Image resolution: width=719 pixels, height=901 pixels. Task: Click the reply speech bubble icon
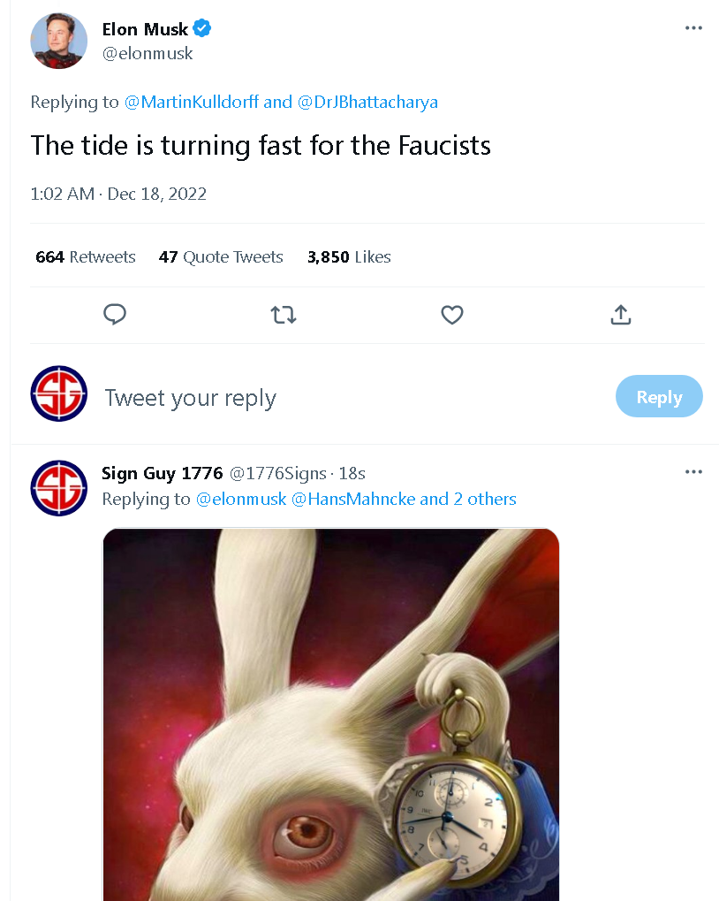point(114,314)
